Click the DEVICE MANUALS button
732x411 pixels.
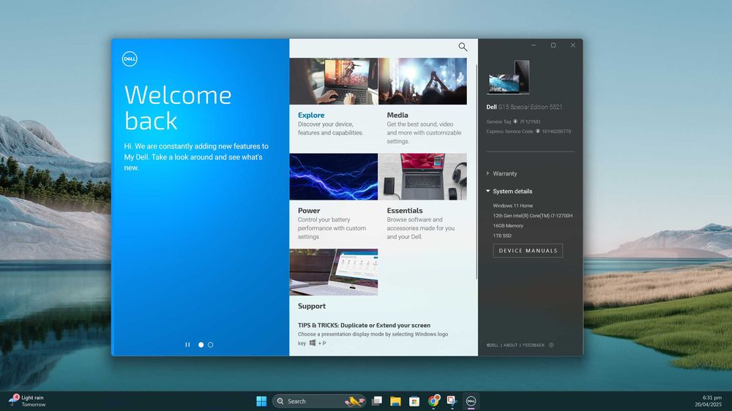(528, 251)
